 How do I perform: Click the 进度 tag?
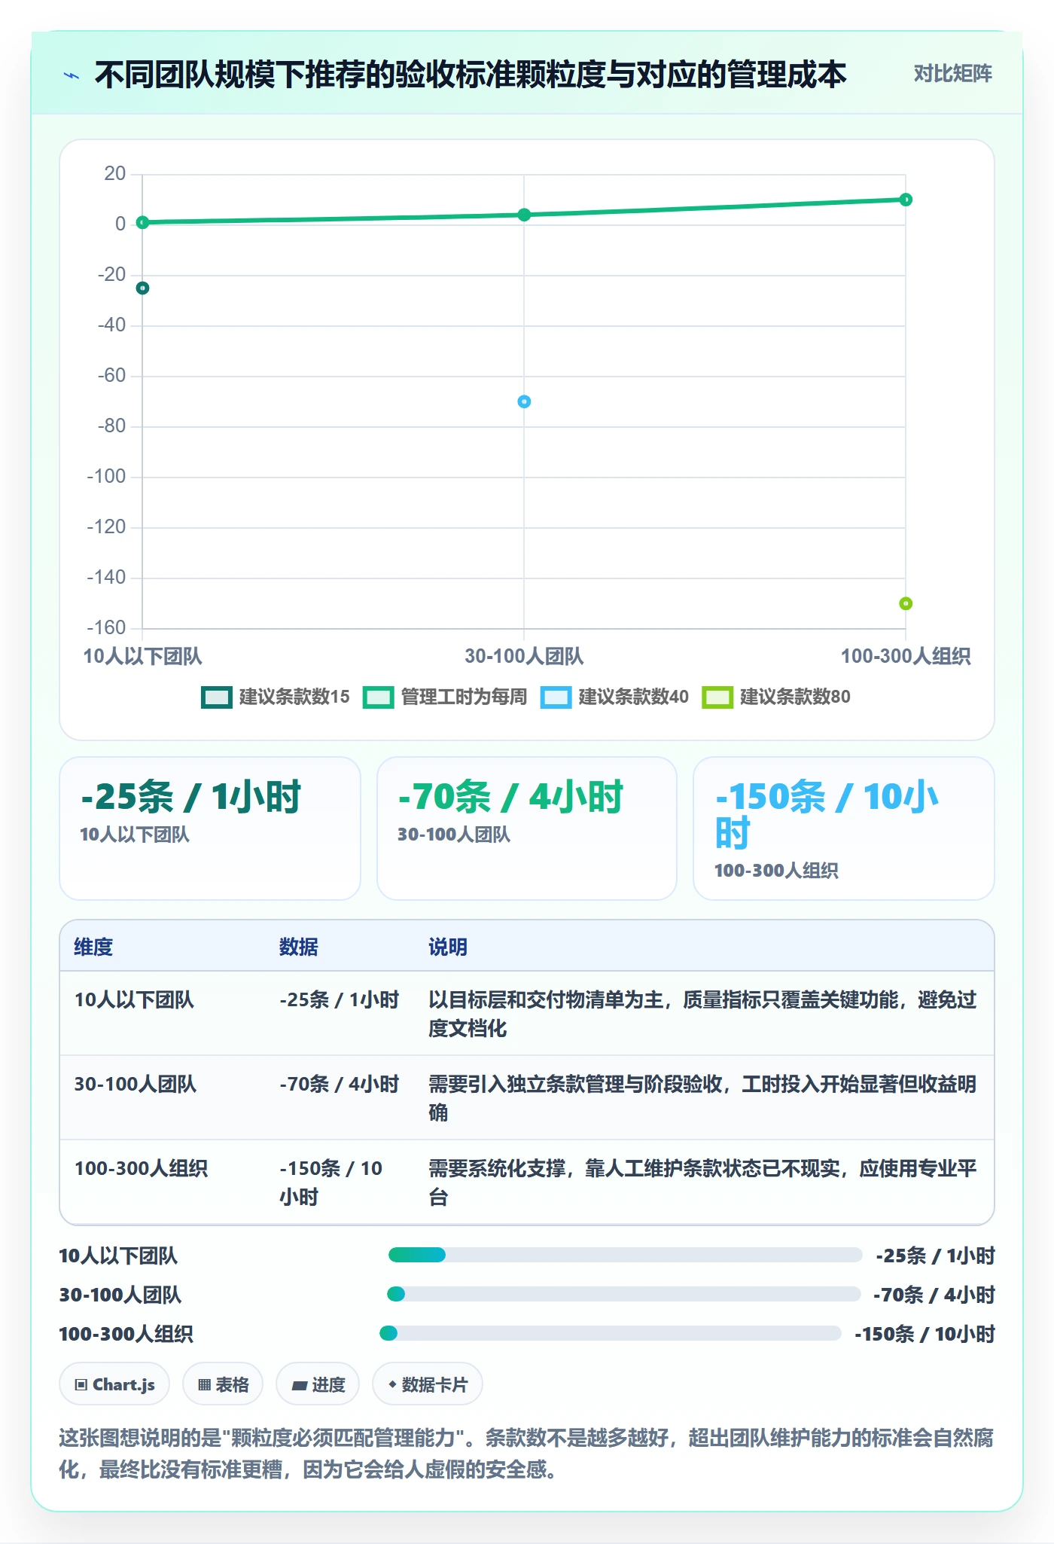pyautogui.click(x=318, y=1384)
